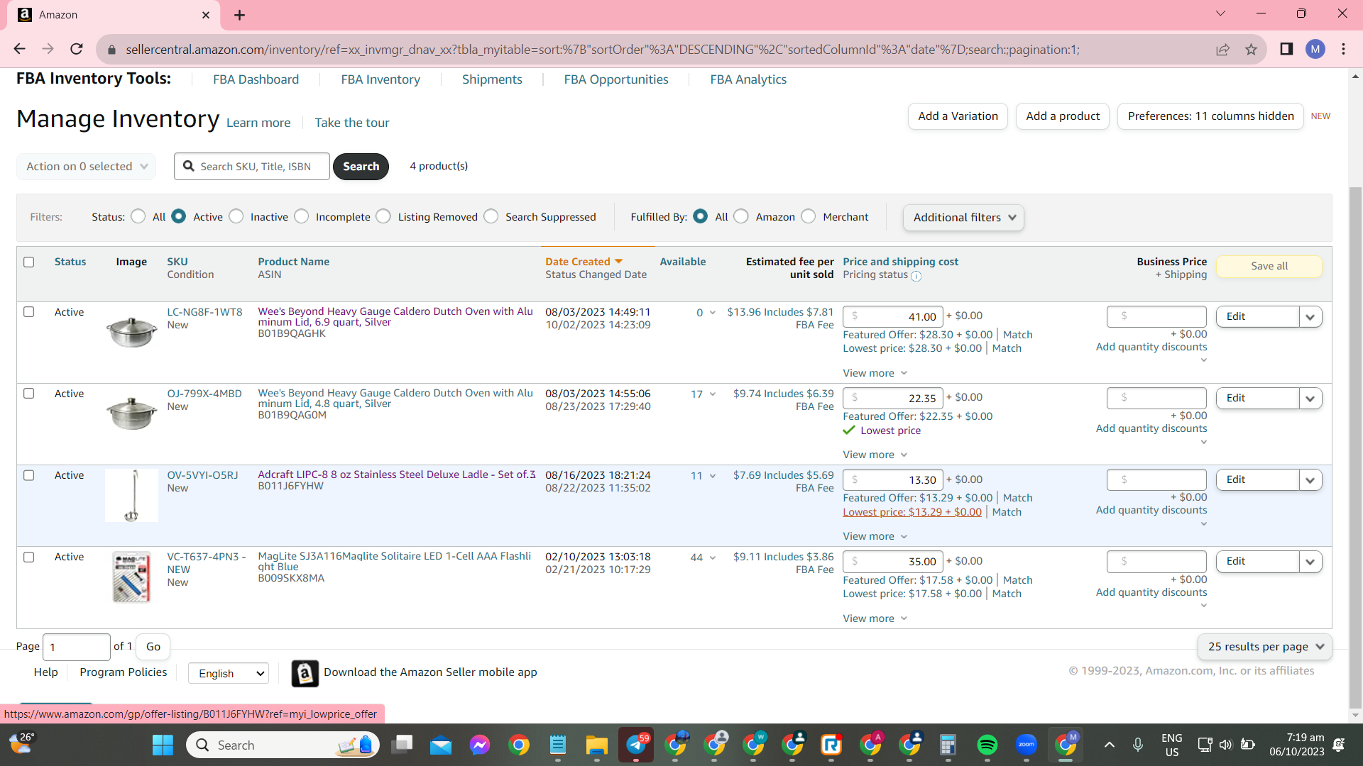Expand View more for the Adcraft Ladle row
1363x766 pixels.
point(875,536)
